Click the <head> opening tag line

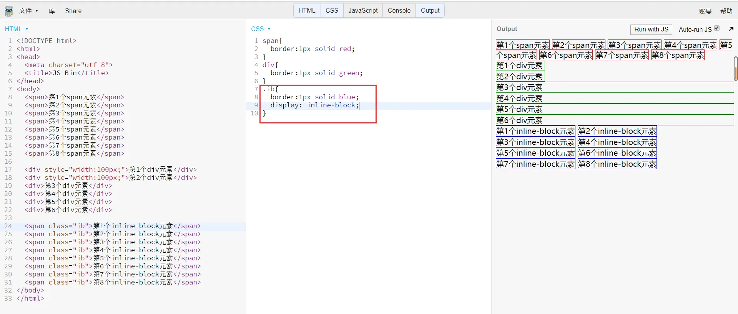[x=28, y=57]
